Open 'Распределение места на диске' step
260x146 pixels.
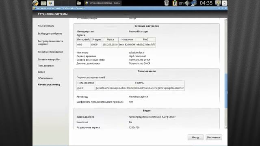(50, 43)
